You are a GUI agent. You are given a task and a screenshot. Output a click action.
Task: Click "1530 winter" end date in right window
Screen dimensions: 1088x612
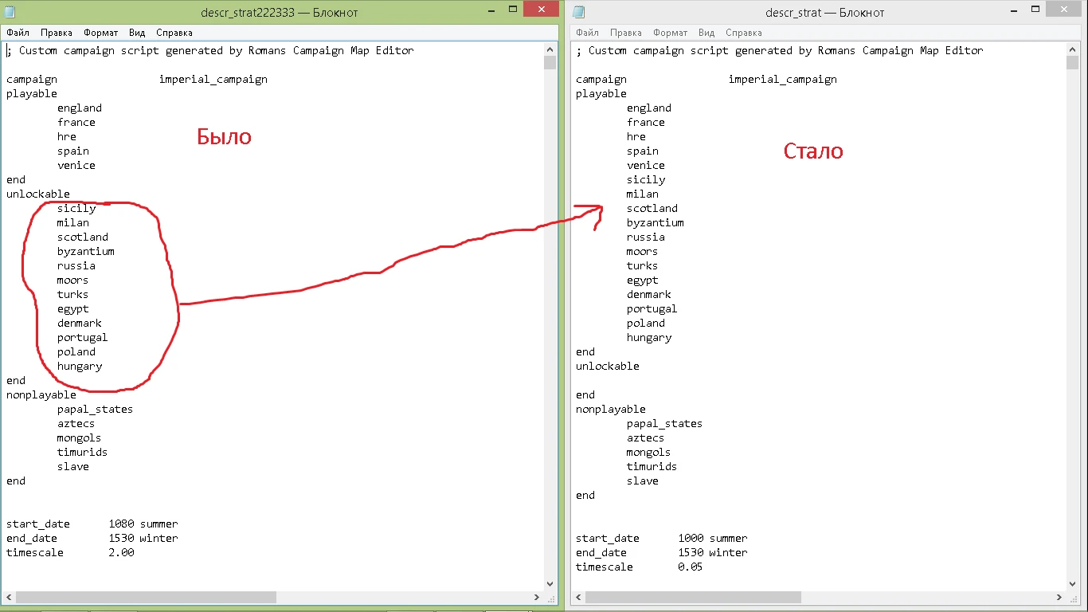[x=713, y=552]
